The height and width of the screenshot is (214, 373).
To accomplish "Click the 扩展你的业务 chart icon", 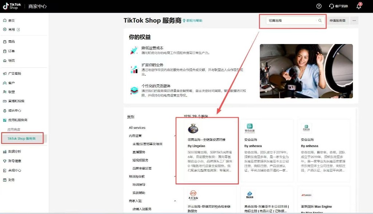I will pos(134,70).
